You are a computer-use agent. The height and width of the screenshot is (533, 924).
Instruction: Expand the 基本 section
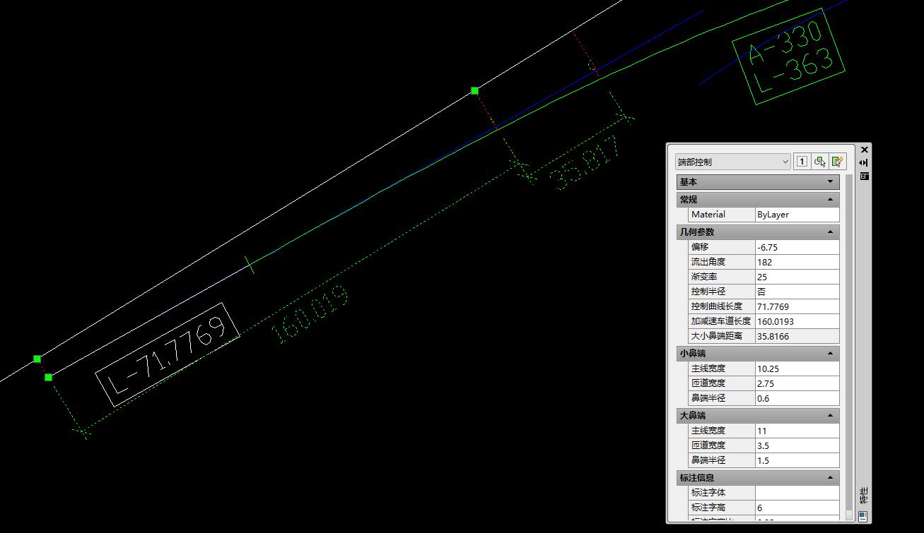(x=830, y=182)
